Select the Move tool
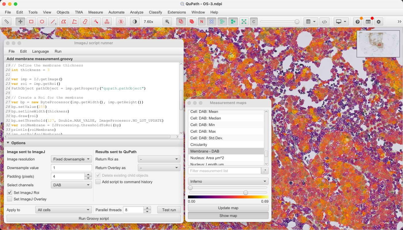Image resolution: width=403 pixels, height=230 pixels. click(x=20, y=22)
